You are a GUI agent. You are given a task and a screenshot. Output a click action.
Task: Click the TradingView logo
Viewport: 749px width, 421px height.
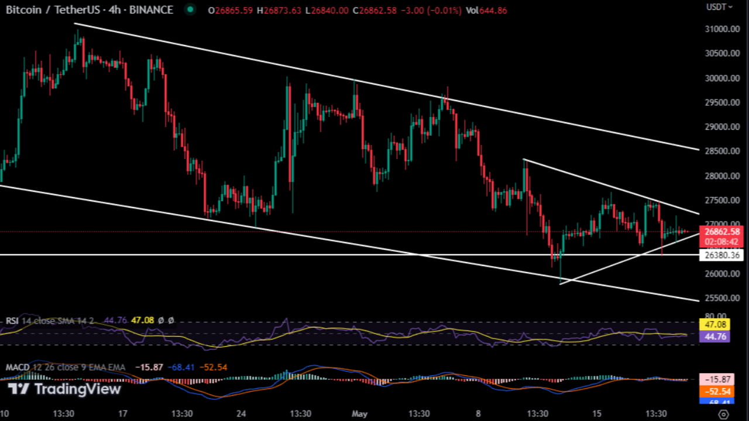(63, 389)
